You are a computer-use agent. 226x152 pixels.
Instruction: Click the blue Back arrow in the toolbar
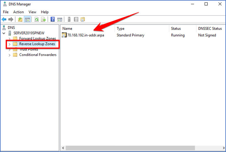click(4, 19)
